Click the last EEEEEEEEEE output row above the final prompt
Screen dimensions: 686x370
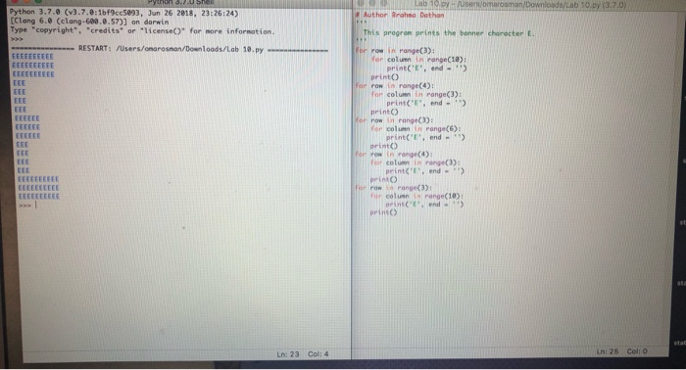click(x=38, y=196)
